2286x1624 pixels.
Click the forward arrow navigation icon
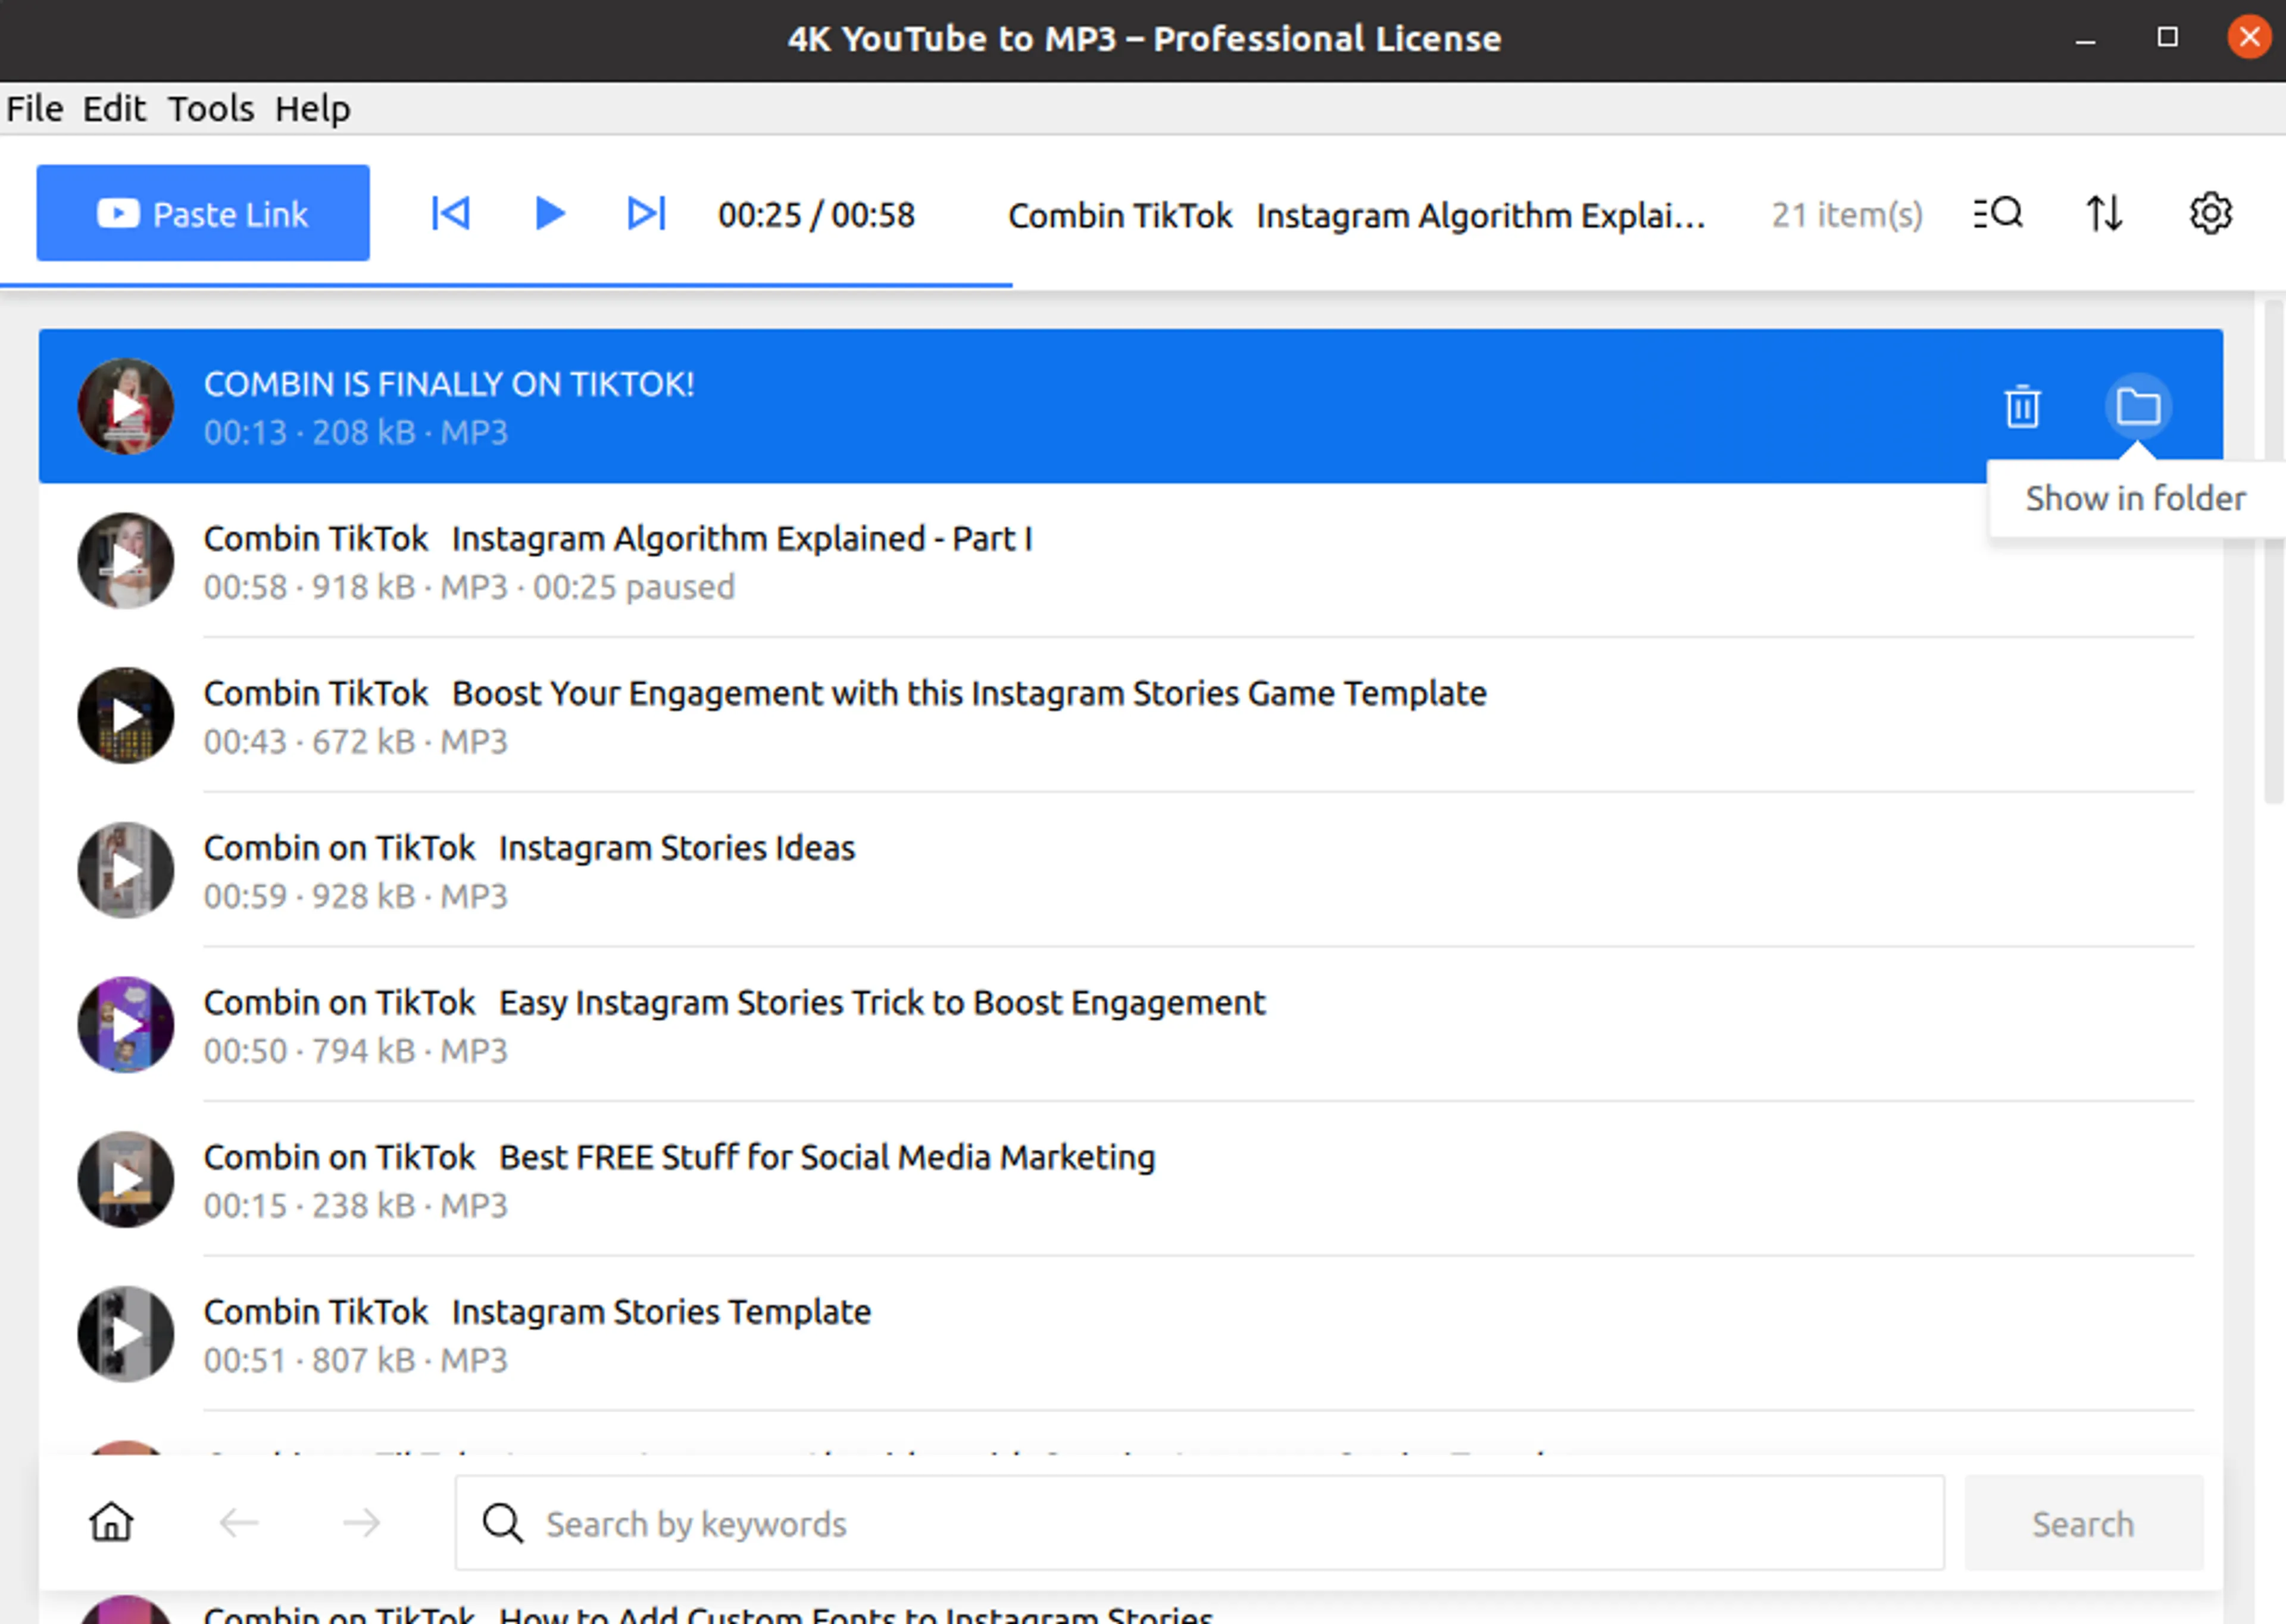pos(361,1522)
